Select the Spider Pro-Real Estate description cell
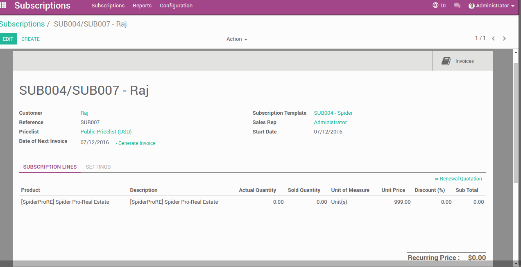521x267 pixels. tap(174, 202)
